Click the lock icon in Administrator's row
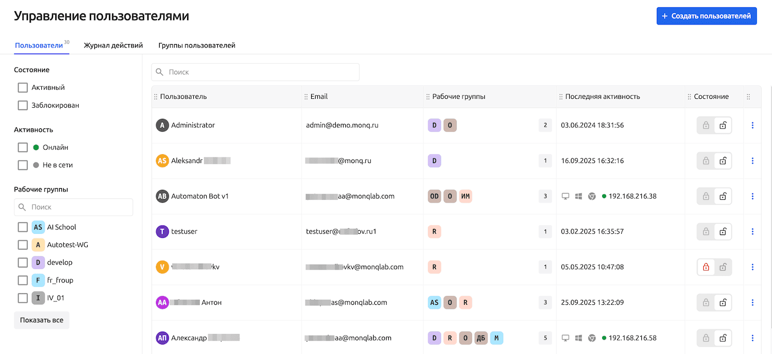Viewport: 772px width, 354px height. [x=706, y=126]
